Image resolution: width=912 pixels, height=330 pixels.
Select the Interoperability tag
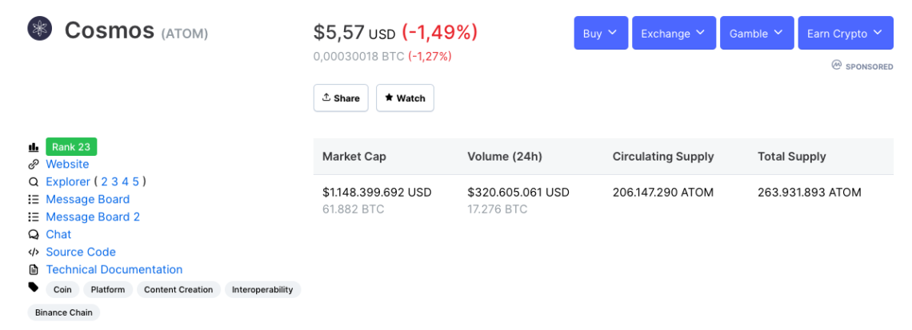point(262,289)
